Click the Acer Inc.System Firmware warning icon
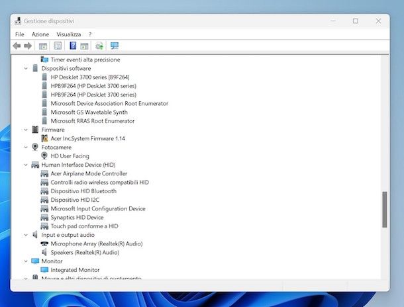Screen dimensions: 404x307 click(x=44, y=138)
